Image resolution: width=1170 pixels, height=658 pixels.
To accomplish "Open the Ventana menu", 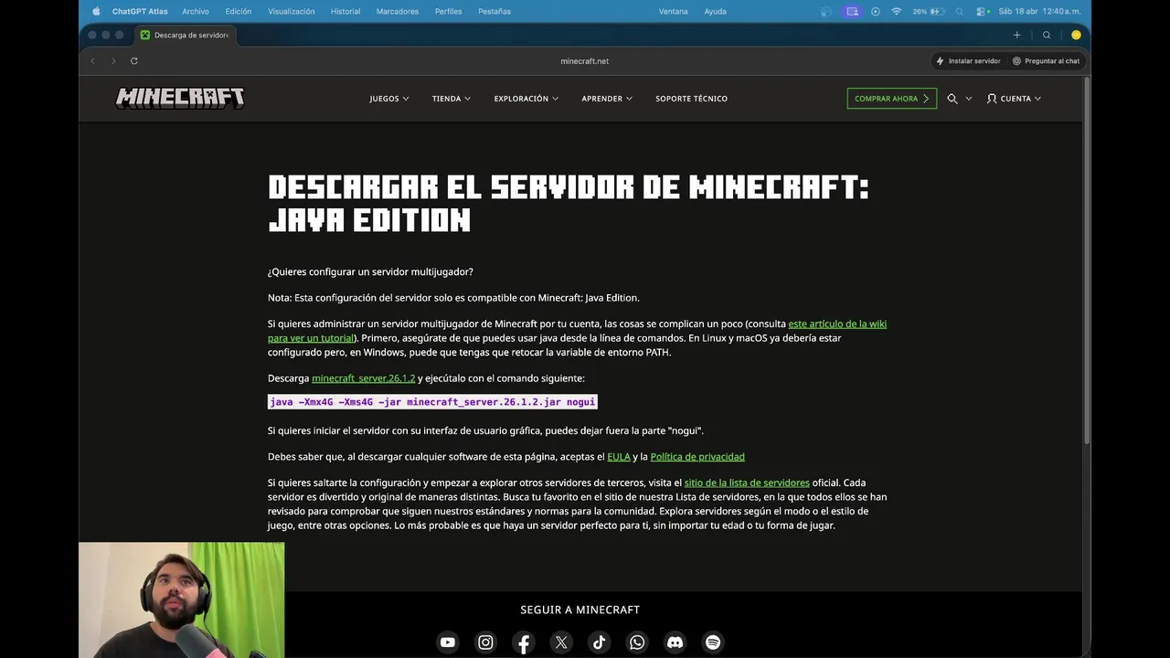I will pyautogui.click(x=674, y=11).
